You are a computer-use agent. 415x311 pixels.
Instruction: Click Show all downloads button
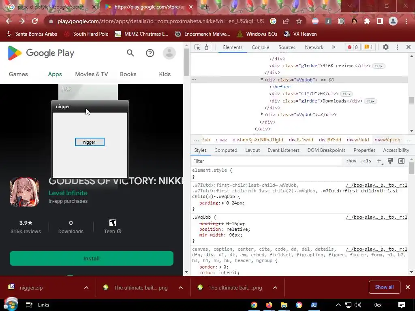tap(384, 287)
